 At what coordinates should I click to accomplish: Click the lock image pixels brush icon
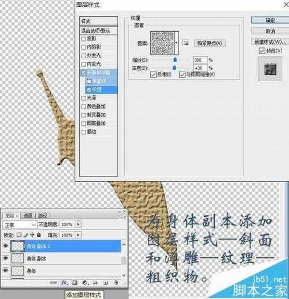[26, 235]
